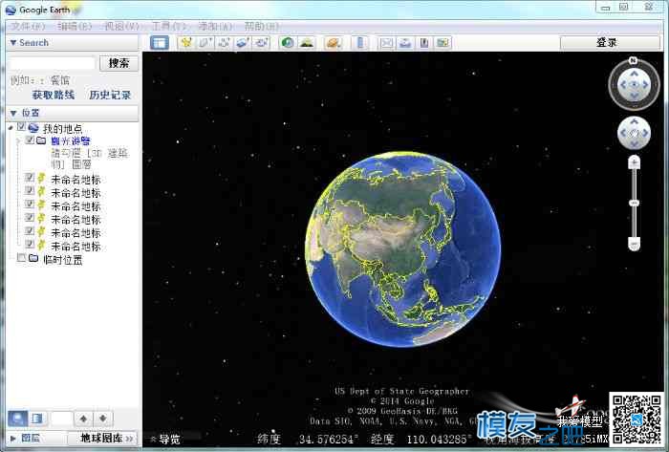
Task: Toggle the sidebar with the toolbar panel icon
Action: 160,43
